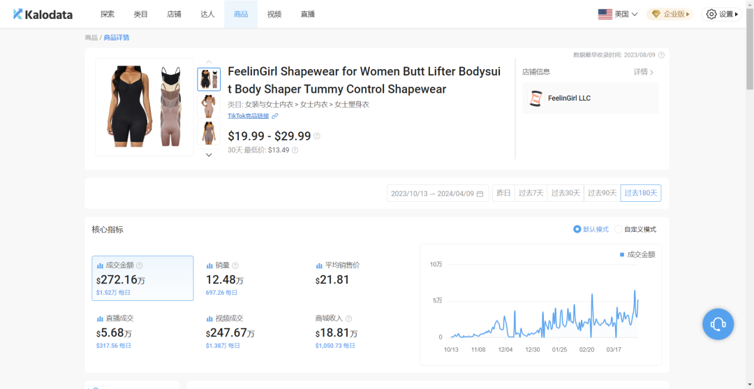Open the 设置 menu
This screenshot has width=754, height=389.
(x=721, y=15)
